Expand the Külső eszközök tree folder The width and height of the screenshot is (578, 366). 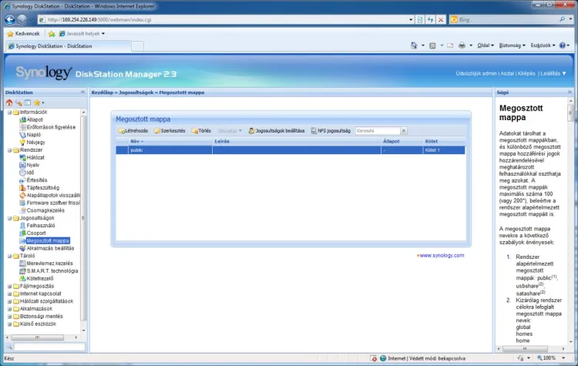click(9, 324)
